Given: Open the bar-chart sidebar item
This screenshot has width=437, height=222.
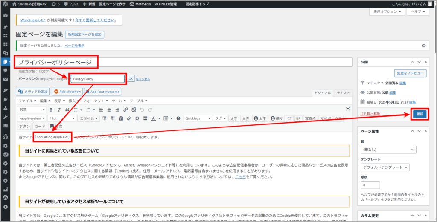Looking at the screenshot, I should coord(5,190).
